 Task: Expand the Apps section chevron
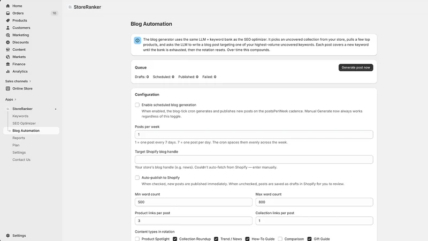coord(16,100)
